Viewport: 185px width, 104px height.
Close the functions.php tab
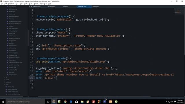pyautogui.click(x=90, y=7)
